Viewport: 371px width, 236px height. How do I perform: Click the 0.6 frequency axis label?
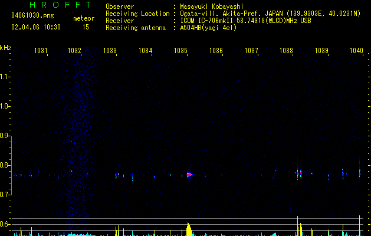(x=5, y=224)
